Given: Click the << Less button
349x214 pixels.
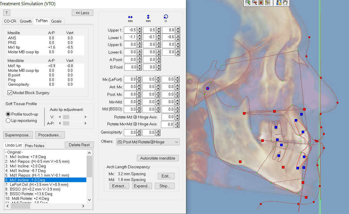Looking at the screenshot, I should coord(83,13).
